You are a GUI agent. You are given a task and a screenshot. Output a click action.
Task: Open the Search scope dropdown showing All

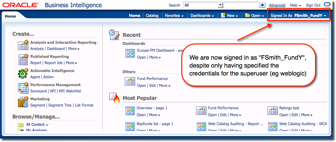click(x=203, y=5)
